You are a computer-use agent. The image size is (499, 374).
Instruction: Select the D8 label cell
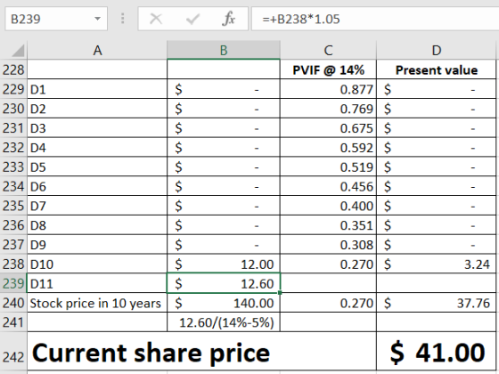click(x=97, y=225)
